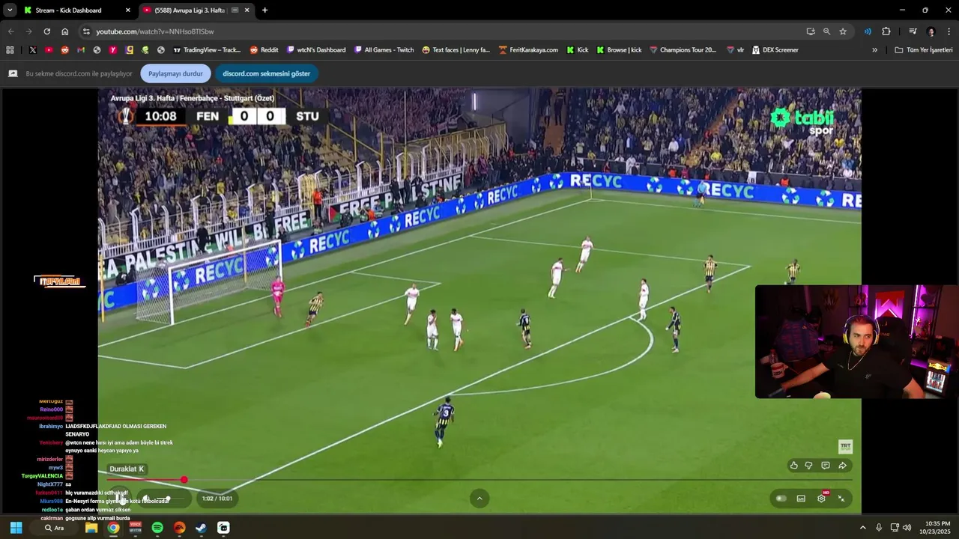
Task: Exit fullscreen mode in player
Action: pos(841,499)
